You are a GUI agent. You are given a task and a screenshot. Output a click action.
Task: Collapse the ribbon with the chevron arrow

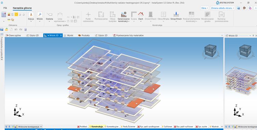[x=256, y=8]
